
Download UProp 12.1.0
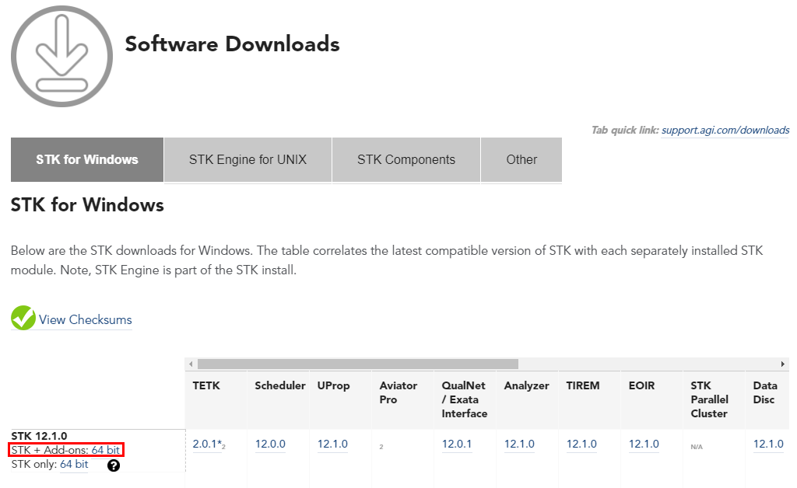(x=332, y=444)
